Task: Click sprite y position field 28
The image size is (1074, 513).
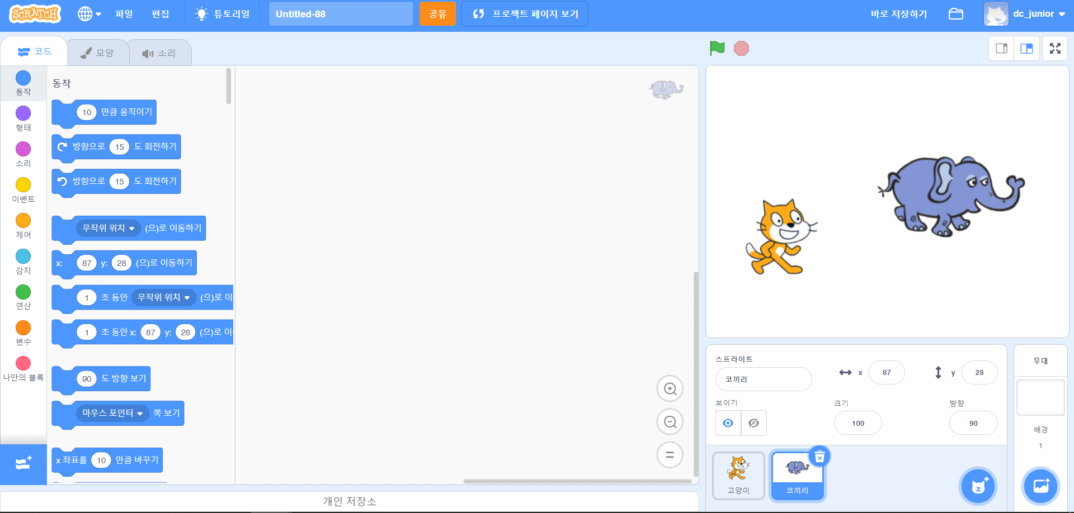Action: [979, 372]
